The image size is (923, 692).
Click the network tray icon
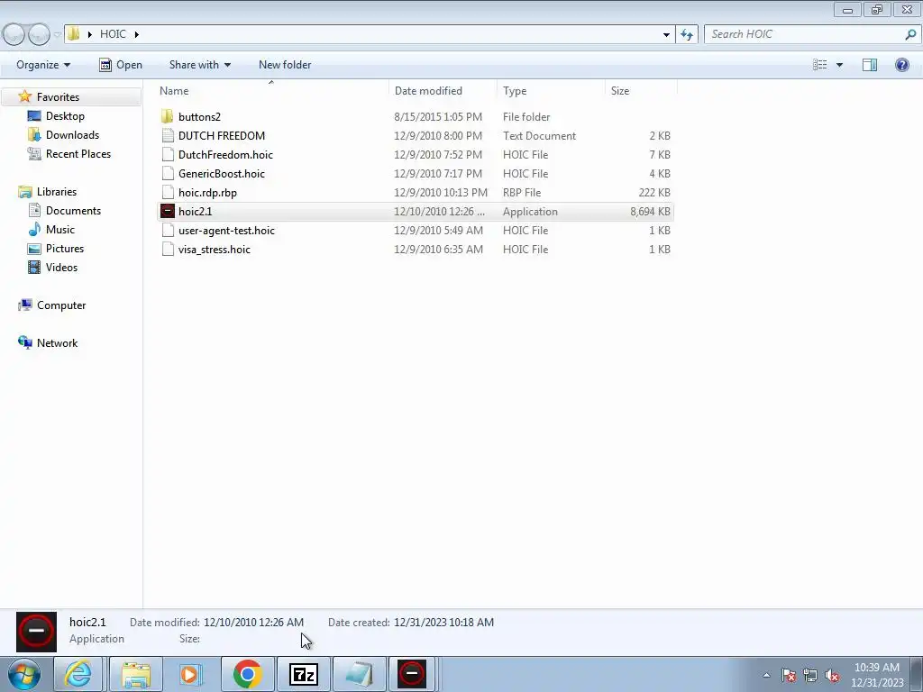[810, 675]
